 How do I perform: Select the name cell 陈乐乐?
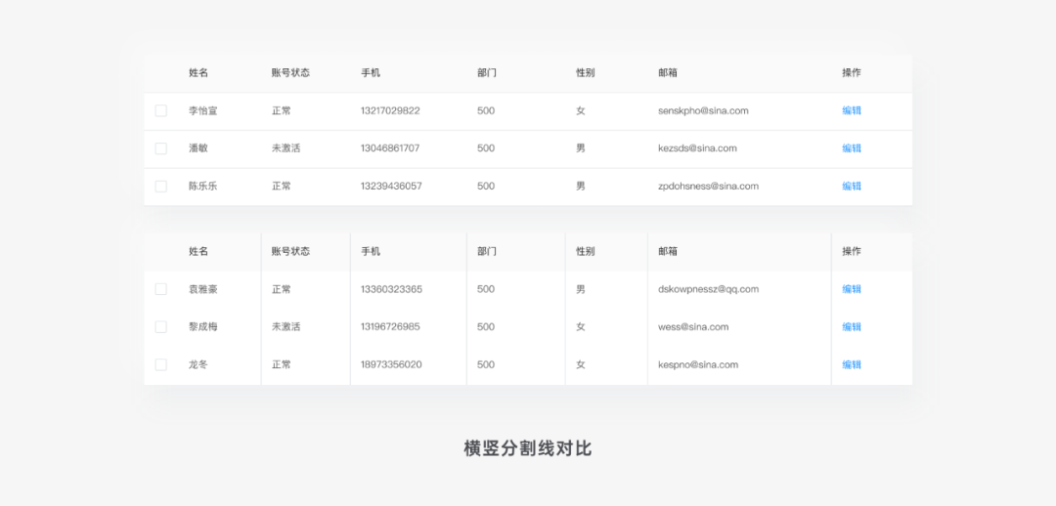(x=202, y=186)
